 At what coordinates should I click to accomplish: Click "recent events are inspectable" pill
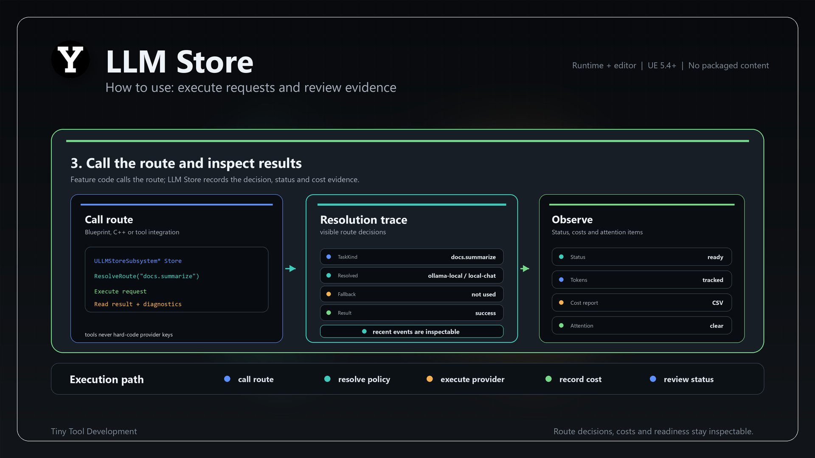[412, 332]
